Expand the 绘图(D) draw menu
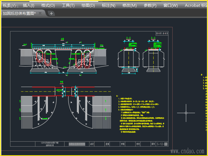This screenshot has width=208, height=156. [88, 5]
